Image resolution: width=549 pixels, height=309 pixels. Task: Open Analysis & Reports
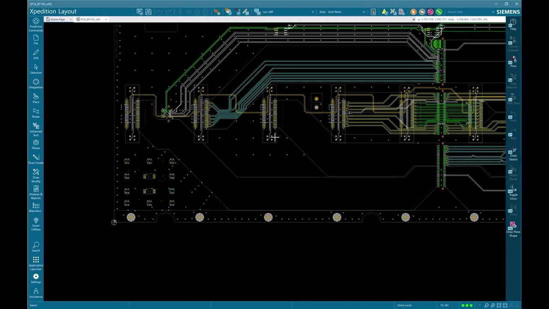pos(36,193)
